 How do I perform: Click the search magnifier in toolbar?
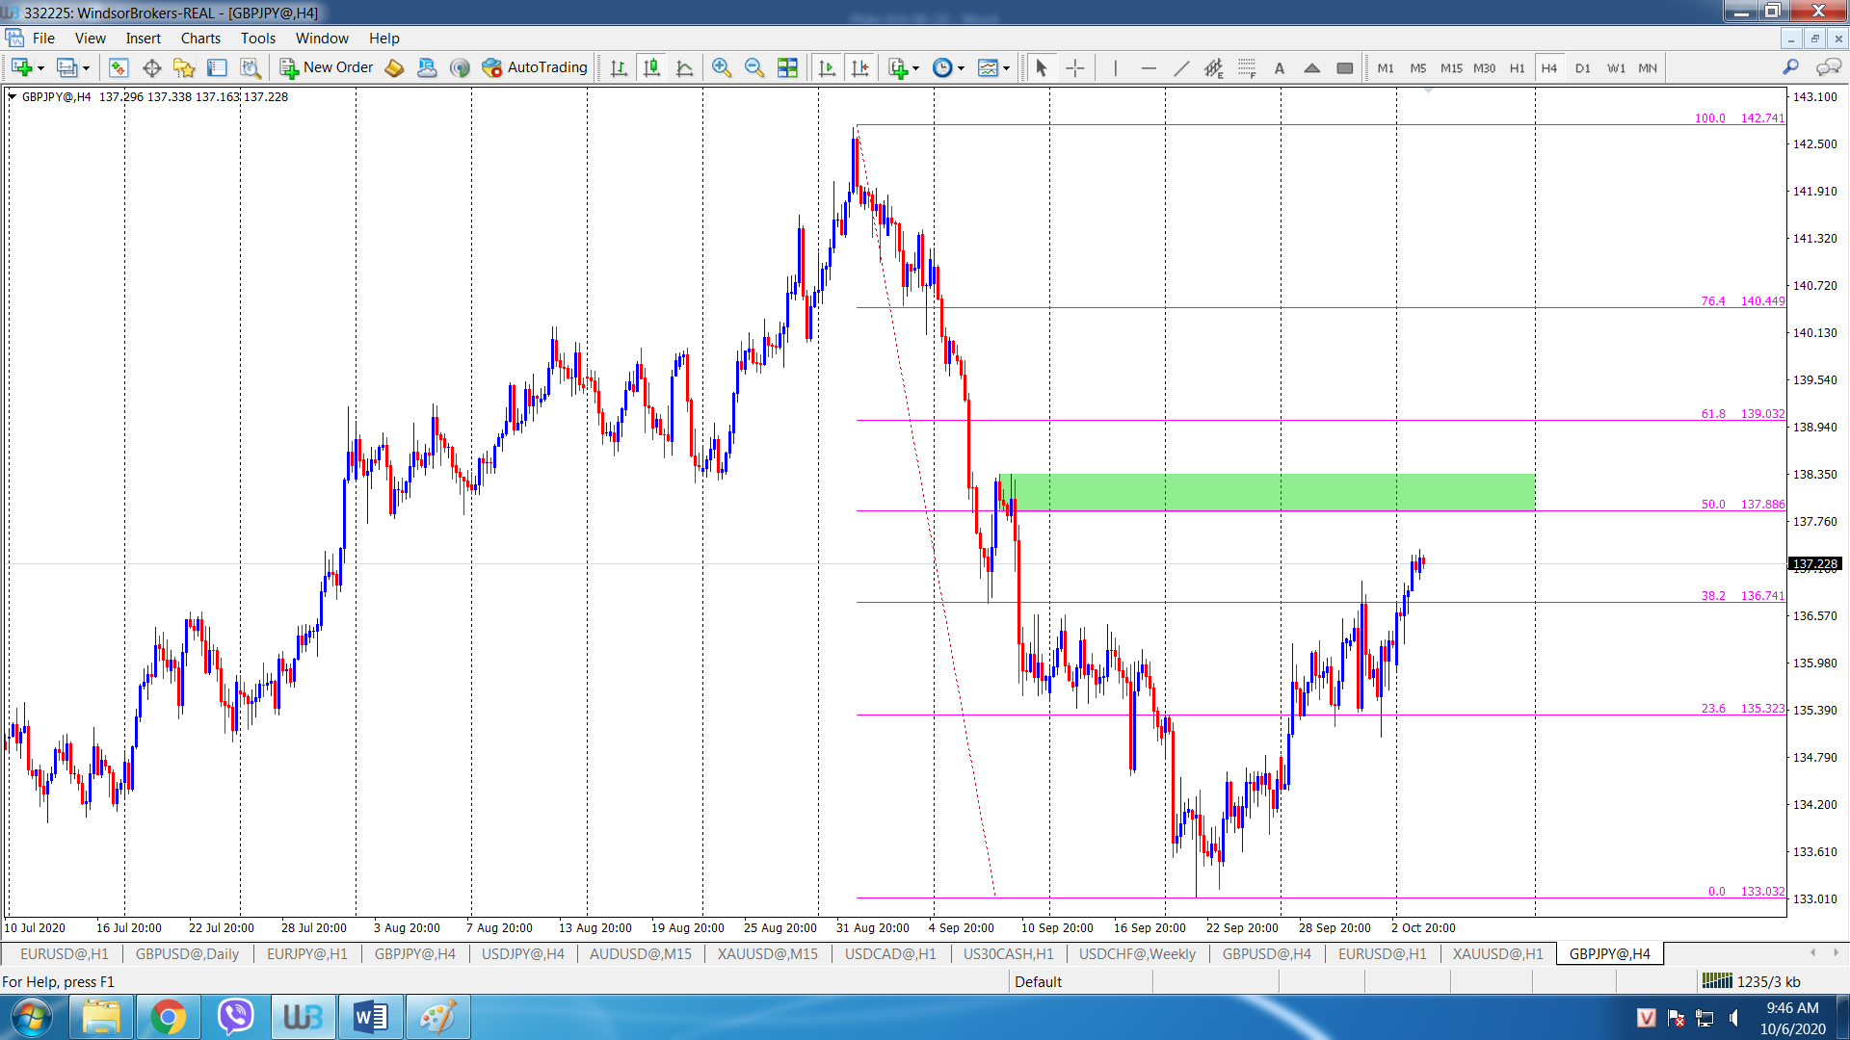(1790, 67)
